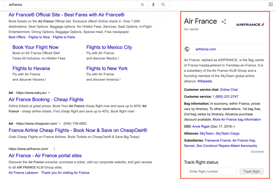
Task: Open Air France Hop subsidiary link
Action: click(244, 140)
